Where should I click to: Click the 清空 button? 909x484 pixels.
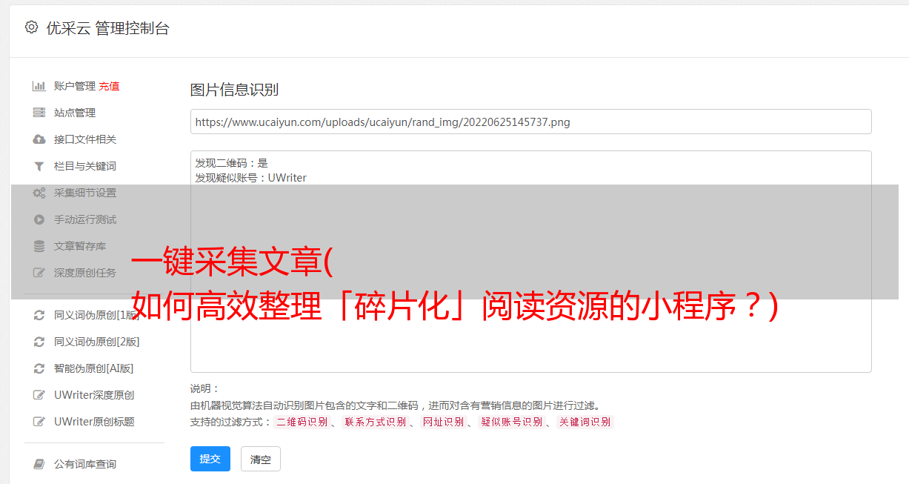coord(261,460)
